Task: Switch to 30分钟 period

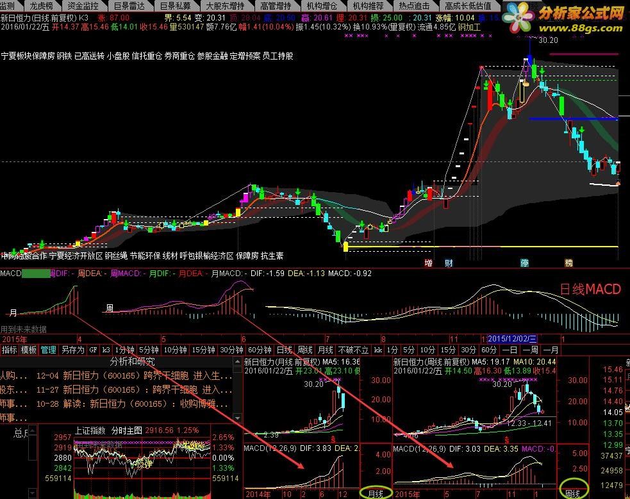Action: coord(231,350)
